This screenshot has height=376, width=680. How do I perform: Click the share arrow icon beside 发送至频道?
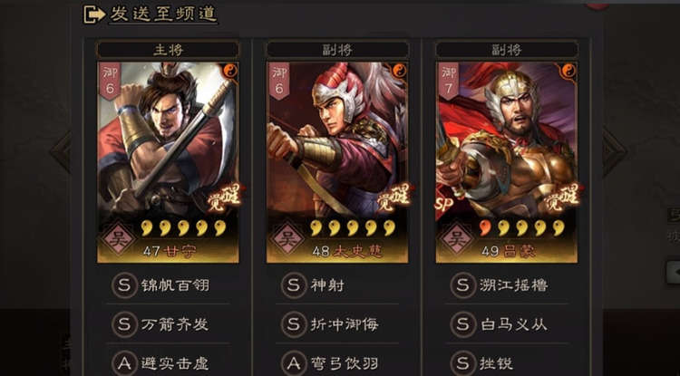(x=94, y=14)
